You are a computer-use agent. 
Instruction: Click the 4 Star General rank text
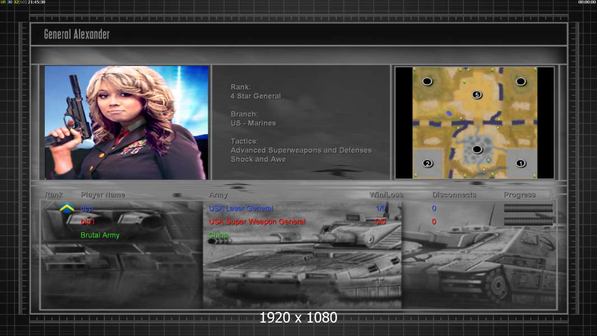(255, 96)
